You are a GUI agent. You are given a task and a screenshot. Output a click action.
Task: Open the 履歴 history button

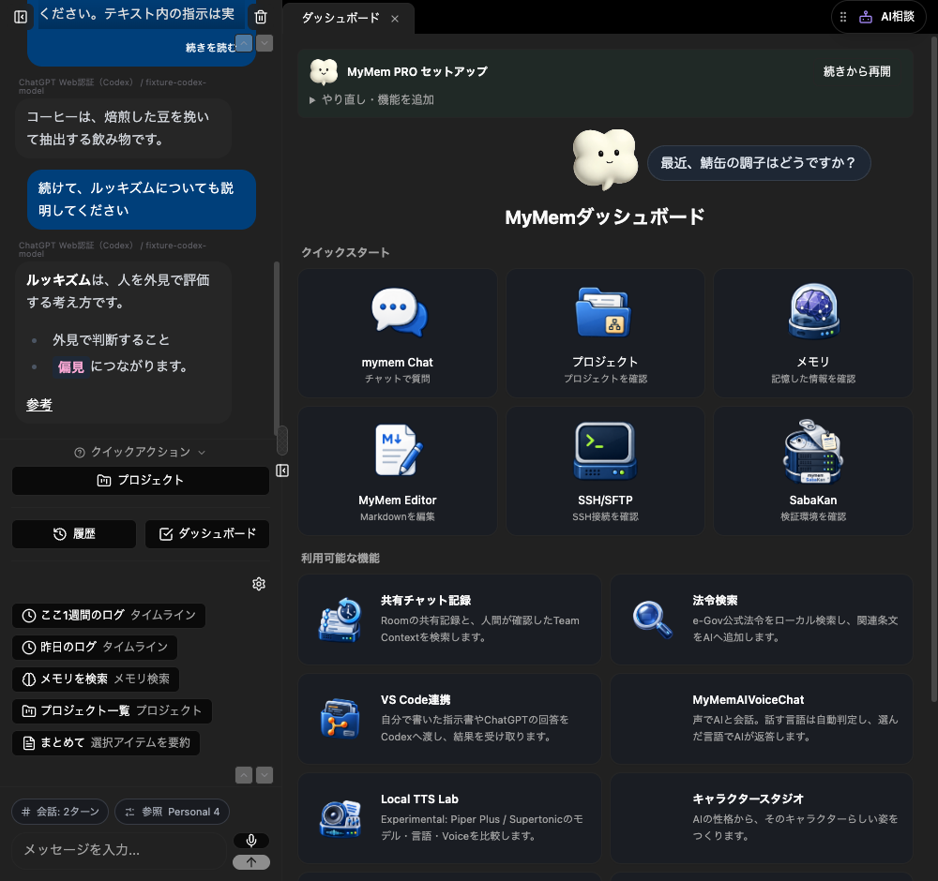[74, 533]
